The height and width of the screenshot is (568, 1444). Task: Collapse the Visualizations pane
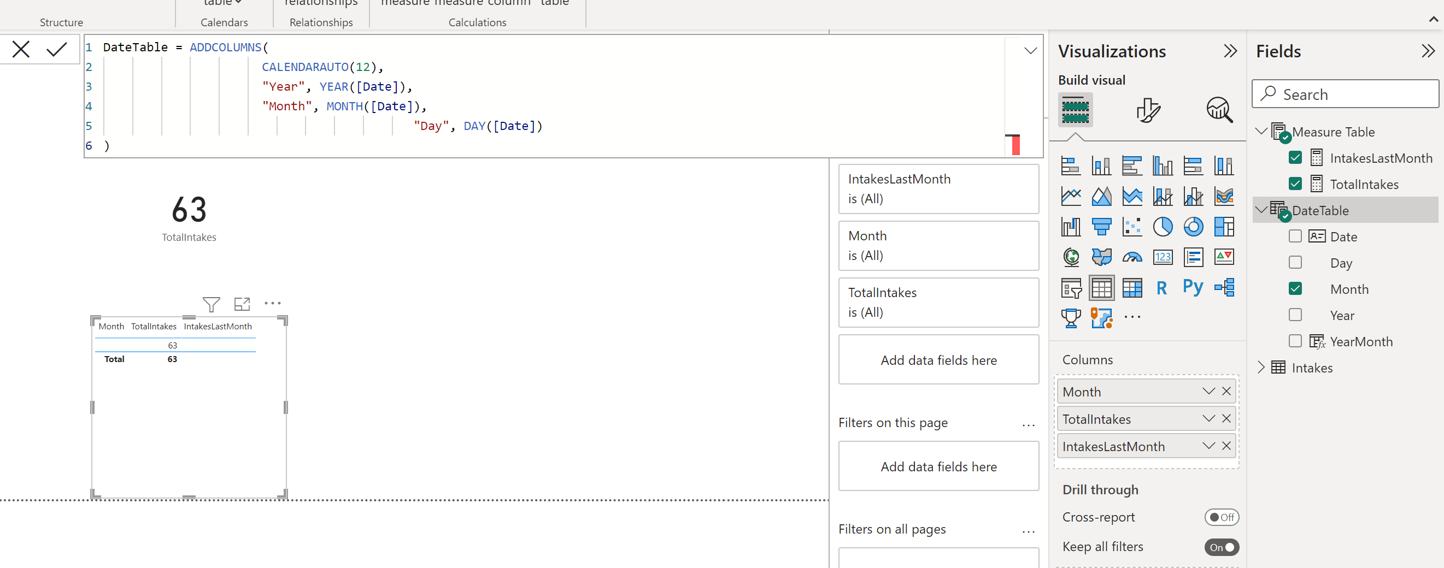(1230, 51)
